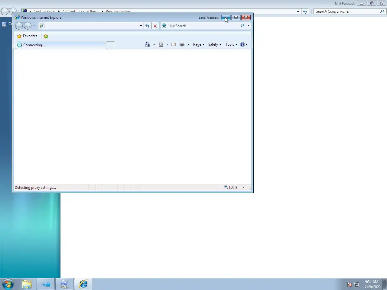
Task: Open the Help question mark menu
Action: pos(244,44)
